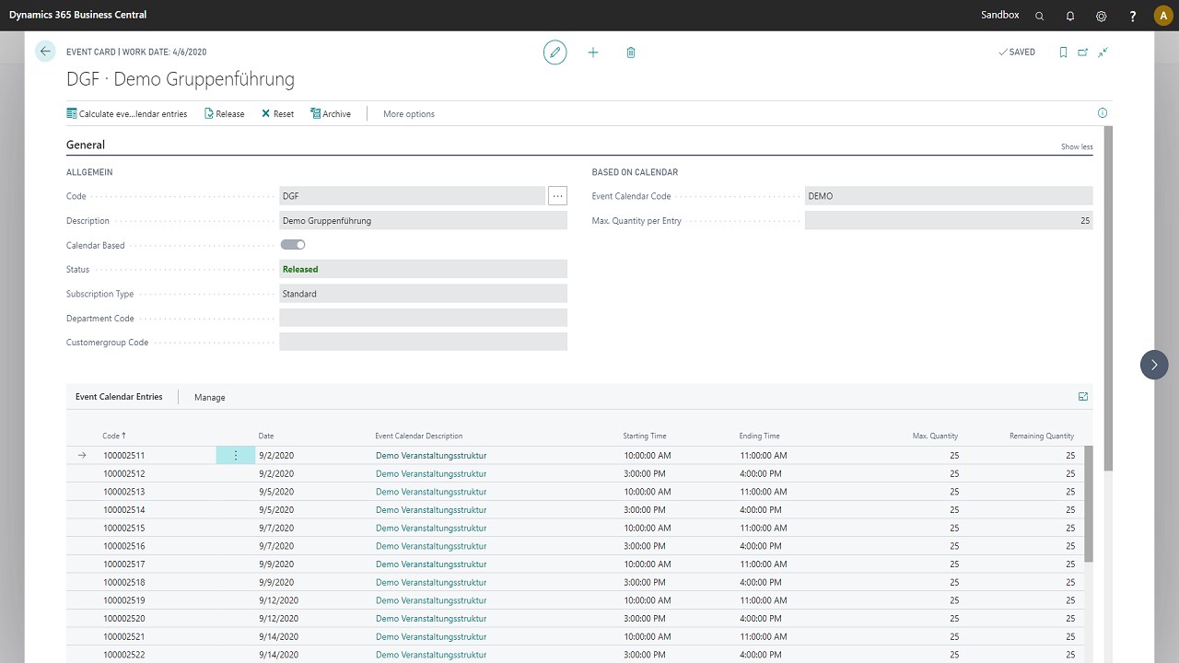This screenshot has width=1179, height=663.
Task: Click the page vertical scrollbar
Action: pos(1108,295)
